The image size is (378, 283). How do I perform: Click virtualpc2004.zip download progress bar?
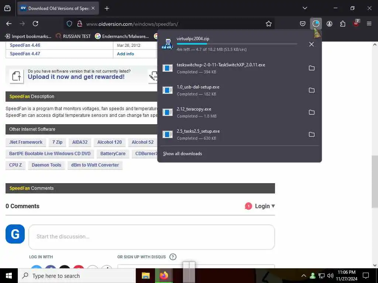237,44
